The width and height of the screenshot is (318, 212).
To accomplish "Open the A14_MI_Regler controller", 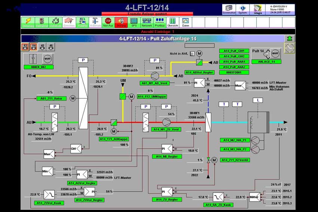I will click(167, 157).
